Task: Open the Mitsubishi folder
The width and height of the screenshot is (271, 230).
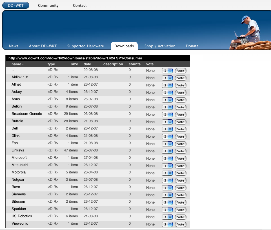Action: (20, 165)
